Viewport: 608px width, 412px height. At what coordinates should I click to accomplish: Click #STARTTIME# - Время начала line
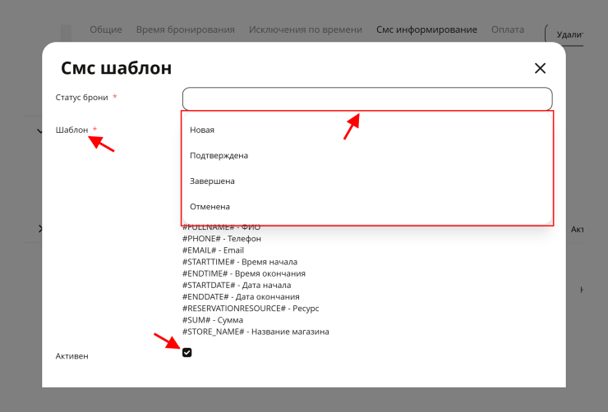240,262
